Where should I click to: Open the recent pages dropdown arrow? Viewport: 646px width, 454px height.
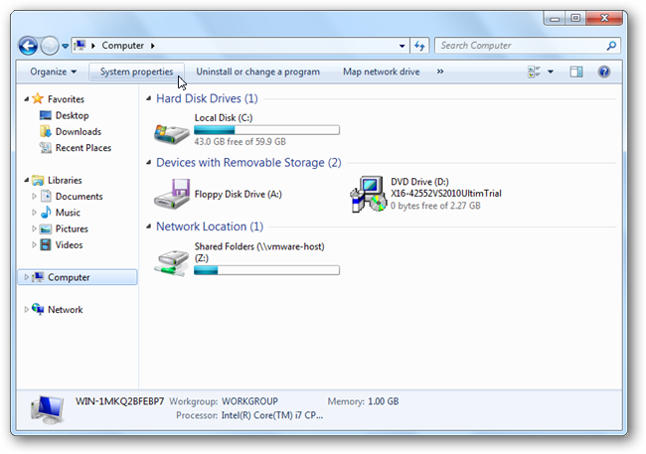pyautogui.click(x=65, y=46)
